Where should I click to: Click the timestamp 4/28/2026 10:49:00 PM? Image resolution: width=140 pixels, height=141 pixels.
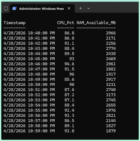29,79
